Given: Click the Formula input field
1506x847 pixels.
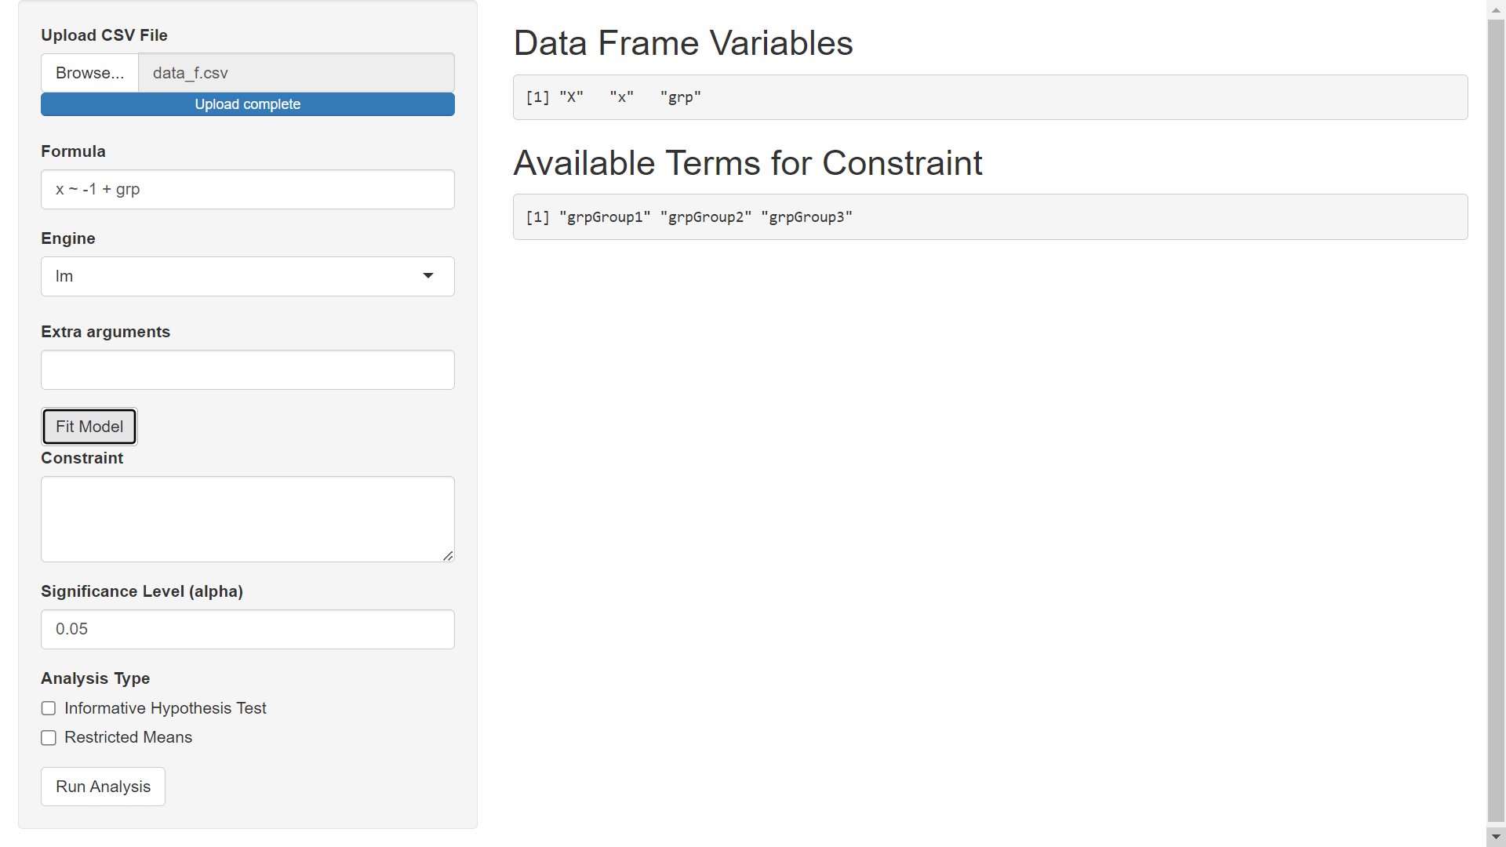Looking at the screenshot, I should pos(248,190).
